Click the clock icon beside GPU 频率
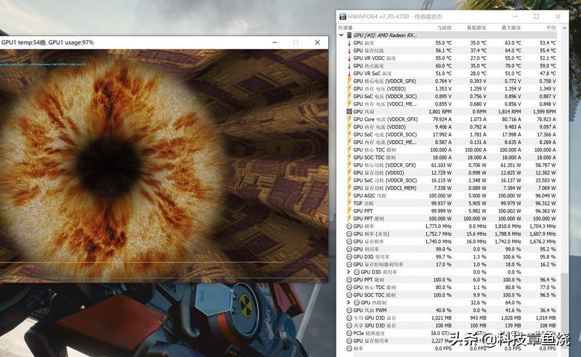Screen dimensions: 581x357 coord(349,226)
